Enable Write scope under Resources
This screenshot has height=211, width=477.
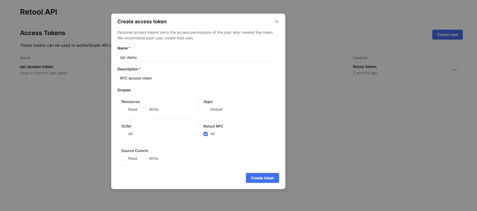pos(144,109)
